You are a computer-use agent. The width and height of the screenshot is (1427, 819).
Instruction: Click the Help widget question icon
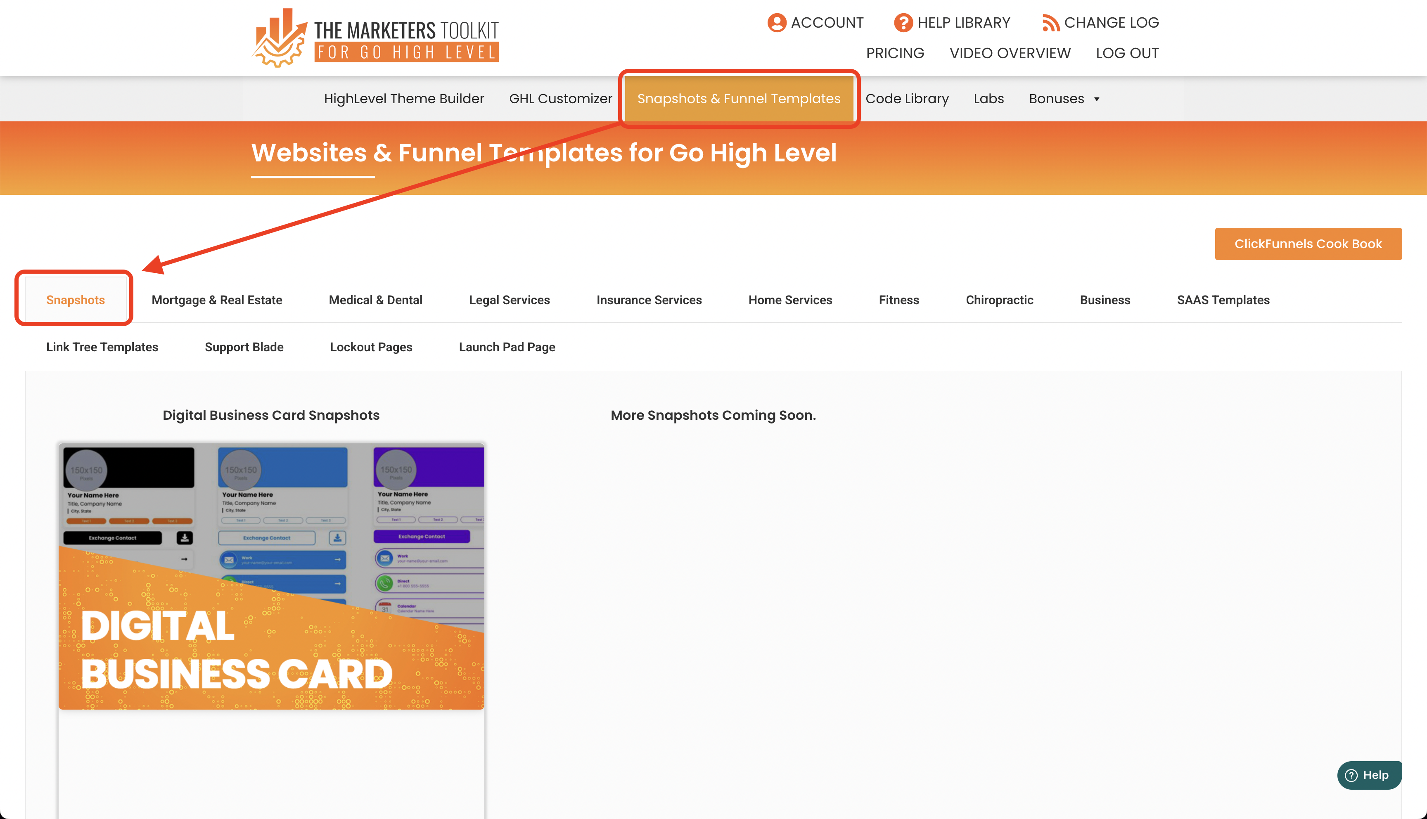(x=1351, y=776)
